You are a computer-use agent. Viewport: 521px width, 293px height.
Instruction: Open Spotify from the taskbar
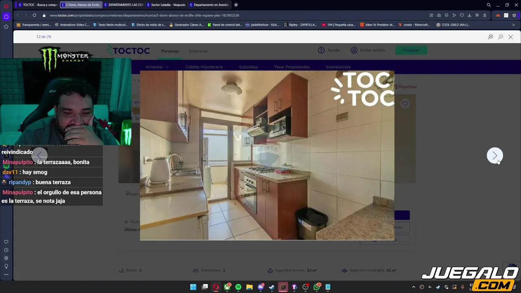pyautogui.click(x=238, y=287)
